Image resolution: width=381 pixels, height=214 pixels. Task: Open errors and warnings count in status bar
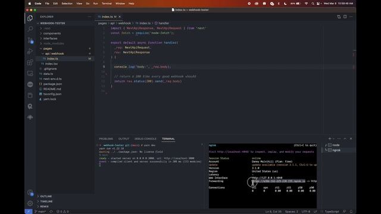point(63,212)
